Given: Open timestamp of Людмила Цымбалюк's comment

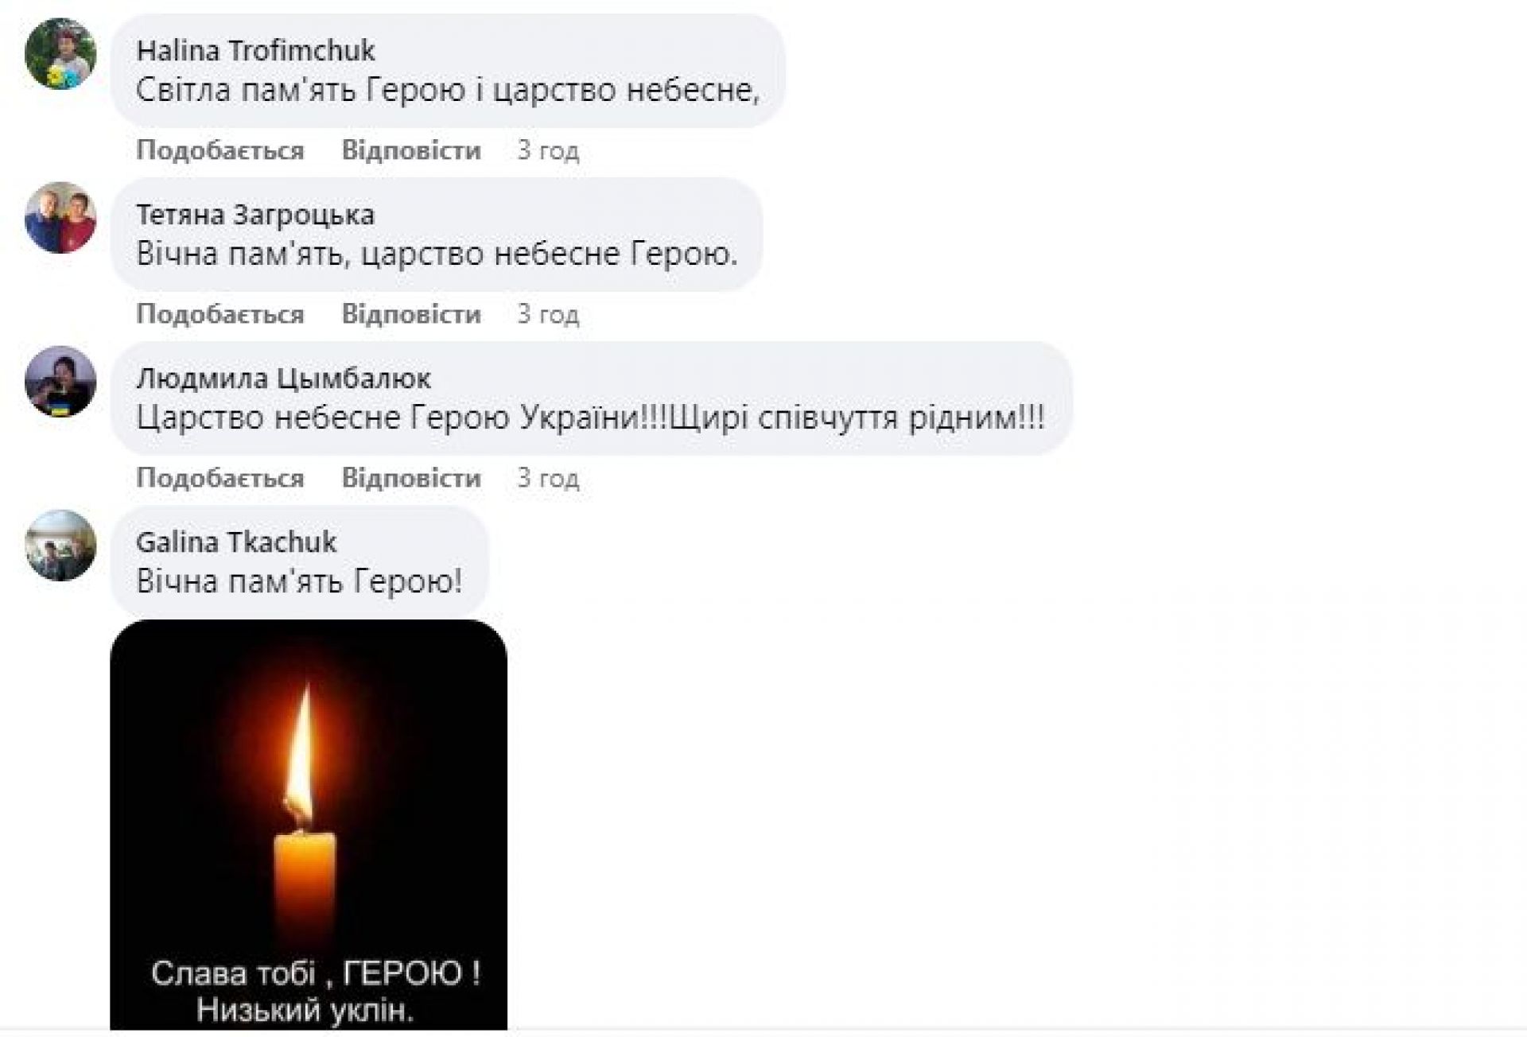Looking at the screenshot, I should (x=548, y=478).
